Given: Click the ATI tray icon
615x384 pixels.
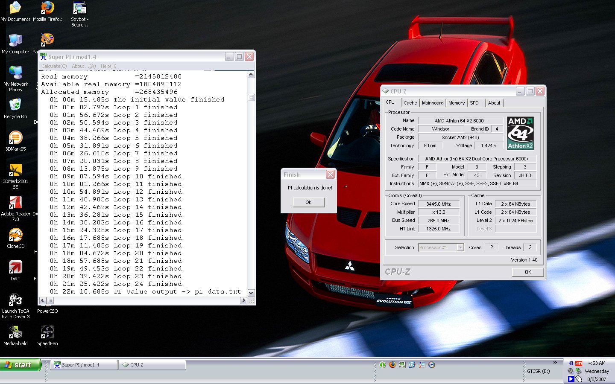Looking at the screenshot, I should (579, 363).
